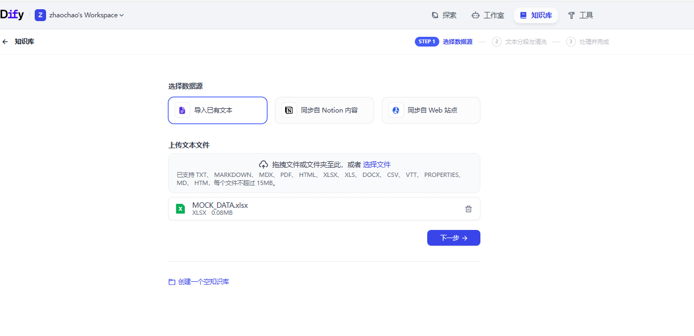Go to the 探索 tab

coord(444,15)
